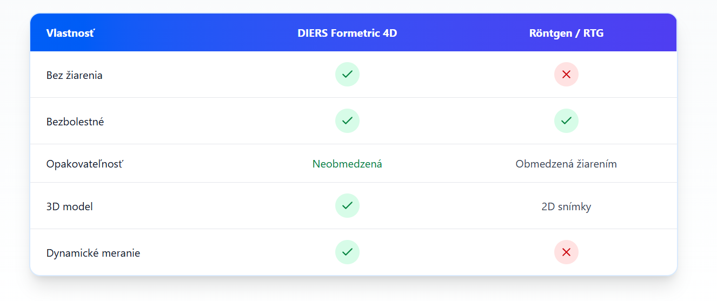This screenshot has width=717, height=301.
Task: Select the Röntgen / RTG column header
Action: pyautogui.click(x=566, y=33)
